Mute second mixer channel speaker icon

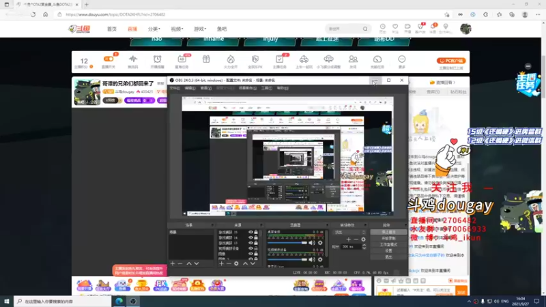(312, 259)
